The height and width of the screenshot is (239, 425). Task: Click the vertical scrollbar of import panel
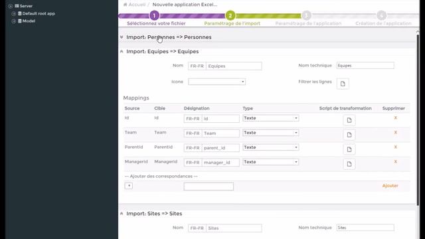click(418, 119)
